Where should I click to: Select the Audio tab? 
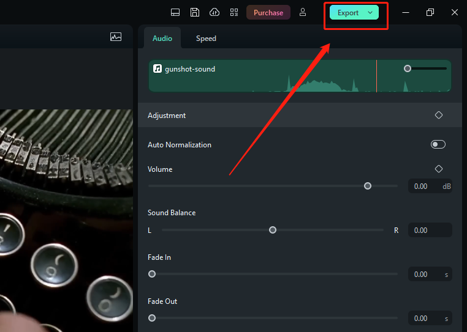(162, 38)
